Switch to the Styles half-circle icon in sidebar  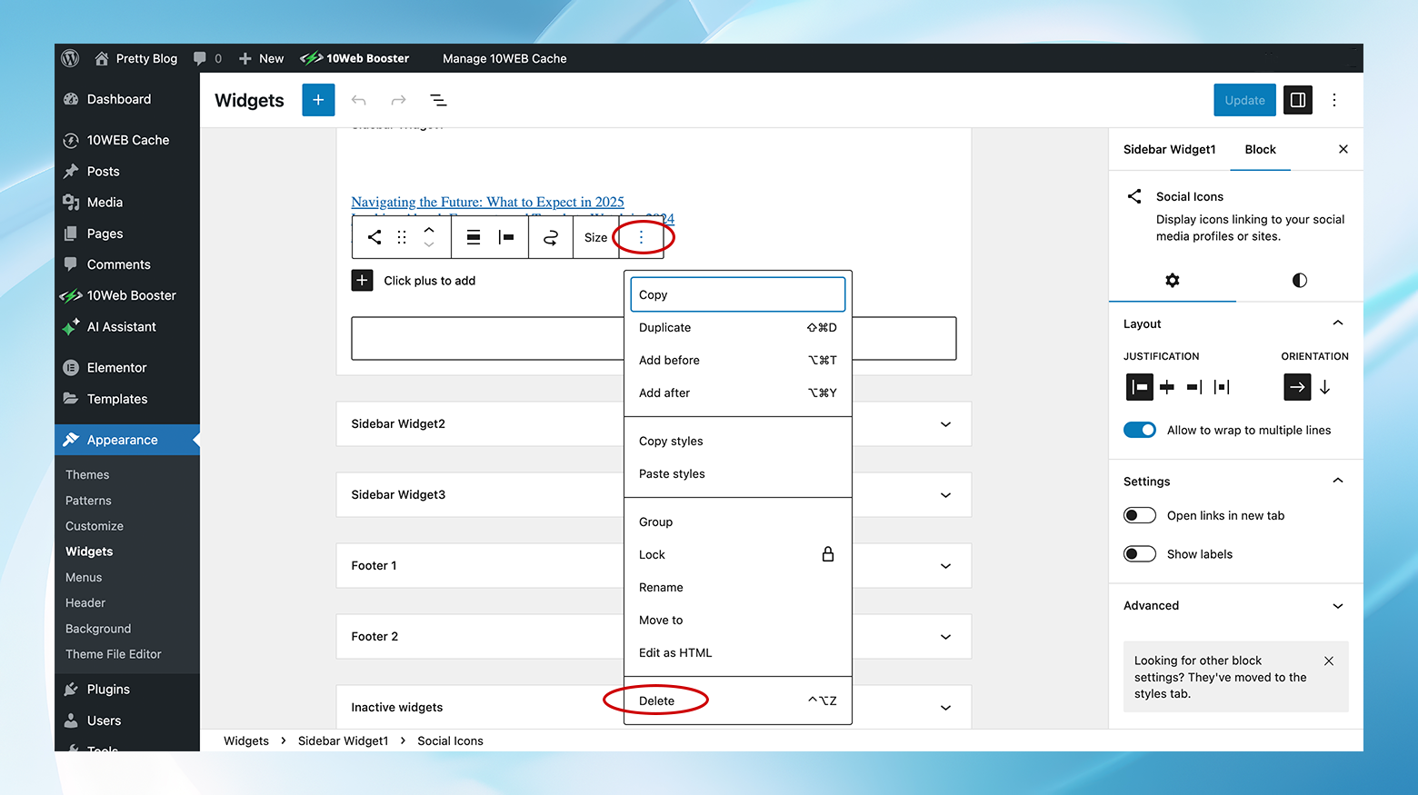coord(1299,281)
